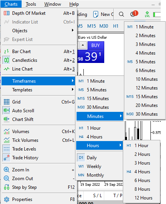Open the Charts menu
Image resolution: width=166 pixels, height=204 pixels.
point(11,4)
